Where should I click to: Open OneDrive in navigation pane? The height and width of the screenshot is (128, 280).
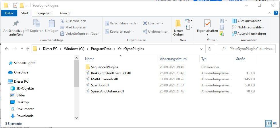[18, 72]
